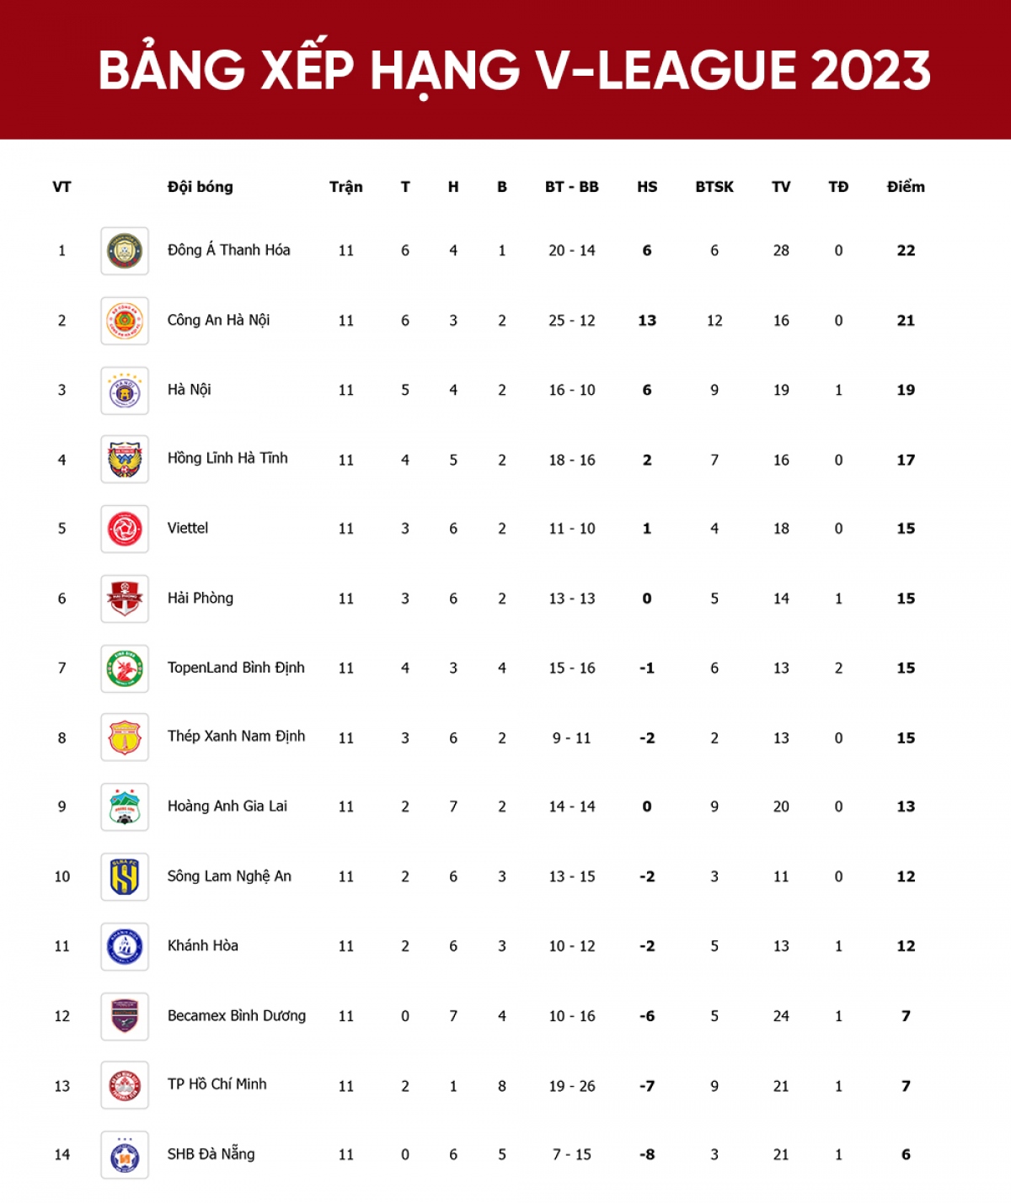Select the Hoàng Anh Gia Lai logo
Screen dimensions: 1011x1203
point(125,807)
